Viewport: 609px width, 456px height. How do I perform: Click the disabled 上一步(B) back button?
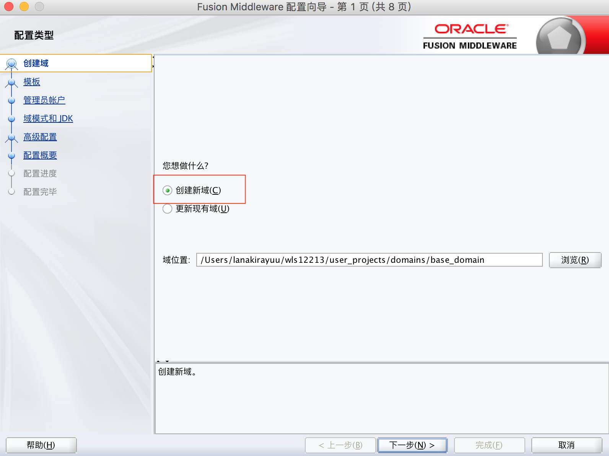340,445
